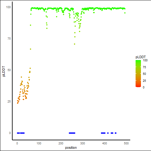Click the y-axis title pLDDT

pos(4,71)
